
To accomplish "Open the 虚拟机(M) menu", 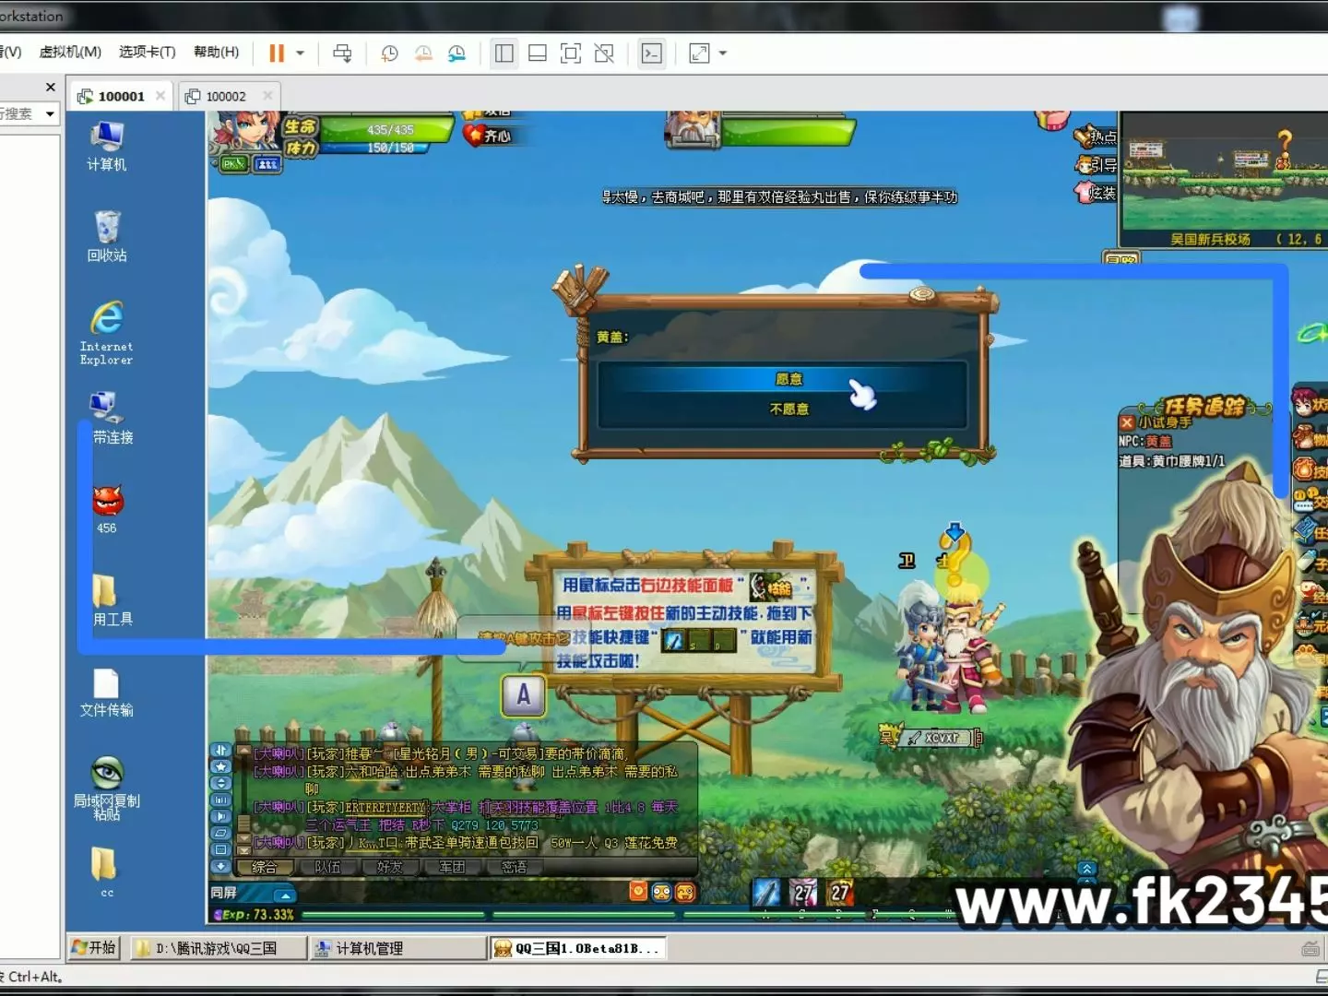I will [x=70, y=52].
